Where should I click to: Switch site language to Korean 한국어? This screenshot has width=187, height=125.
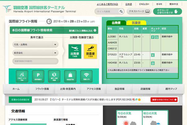(x=159, y=4)
